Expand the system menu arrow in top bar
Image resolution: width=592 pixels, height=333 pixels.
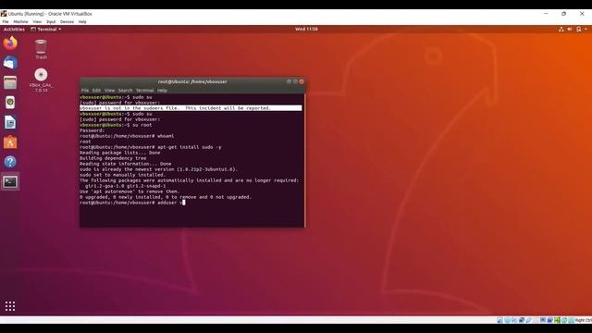[586, 29]
